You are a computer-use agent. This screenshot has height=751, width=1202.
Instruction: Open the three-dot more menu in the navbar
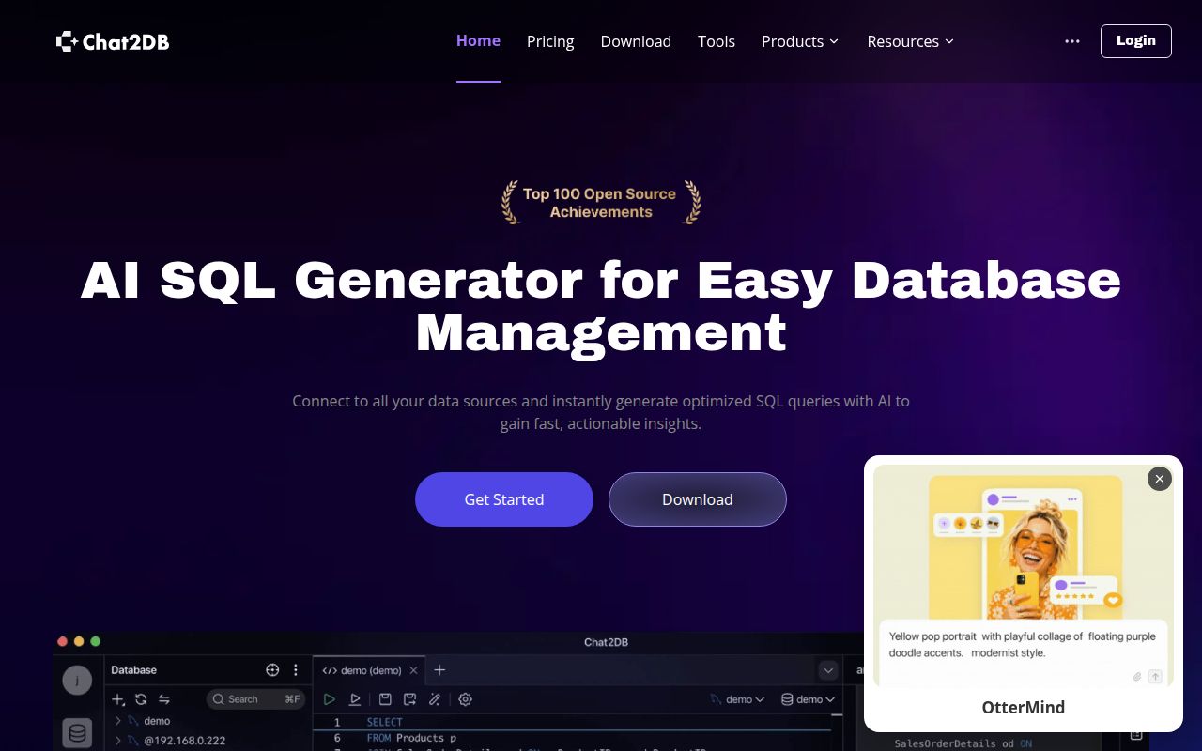click(x=1072, y=41)
